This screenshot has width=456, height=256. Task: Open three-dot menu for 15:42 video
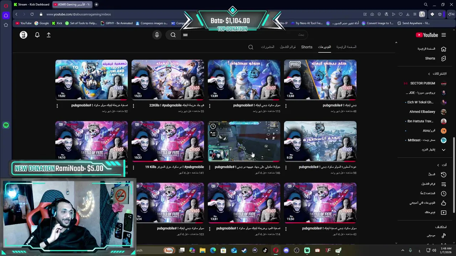click(57, 106)
